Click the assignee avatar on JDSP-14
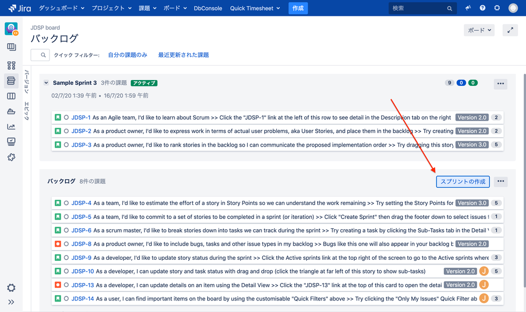 pyautogui.click(x=484, y=298)
